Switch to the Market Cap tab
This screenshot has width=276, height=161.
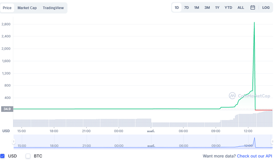point(27,8)
